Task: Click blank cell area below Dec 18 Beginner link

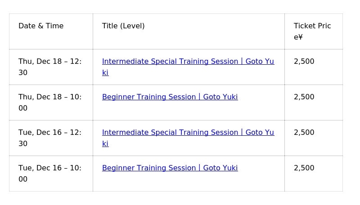Action: click(x=180, y=111)
